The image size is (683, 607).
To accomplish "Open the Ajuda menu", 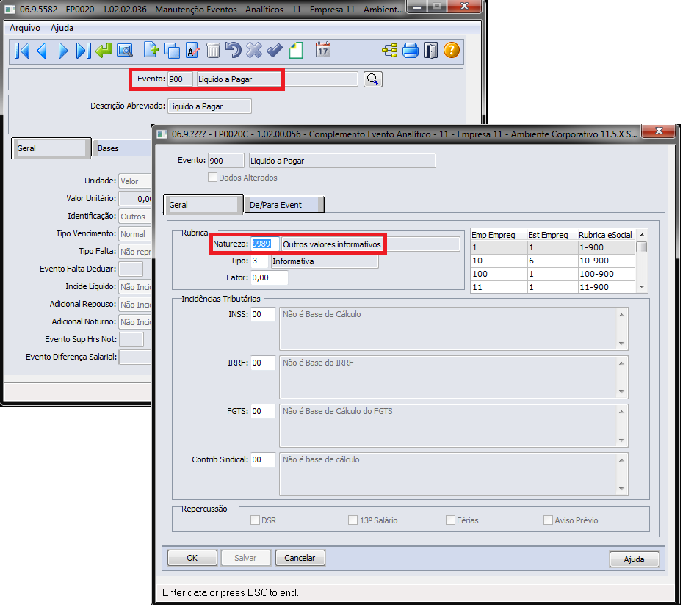I will tap(62, 28).
